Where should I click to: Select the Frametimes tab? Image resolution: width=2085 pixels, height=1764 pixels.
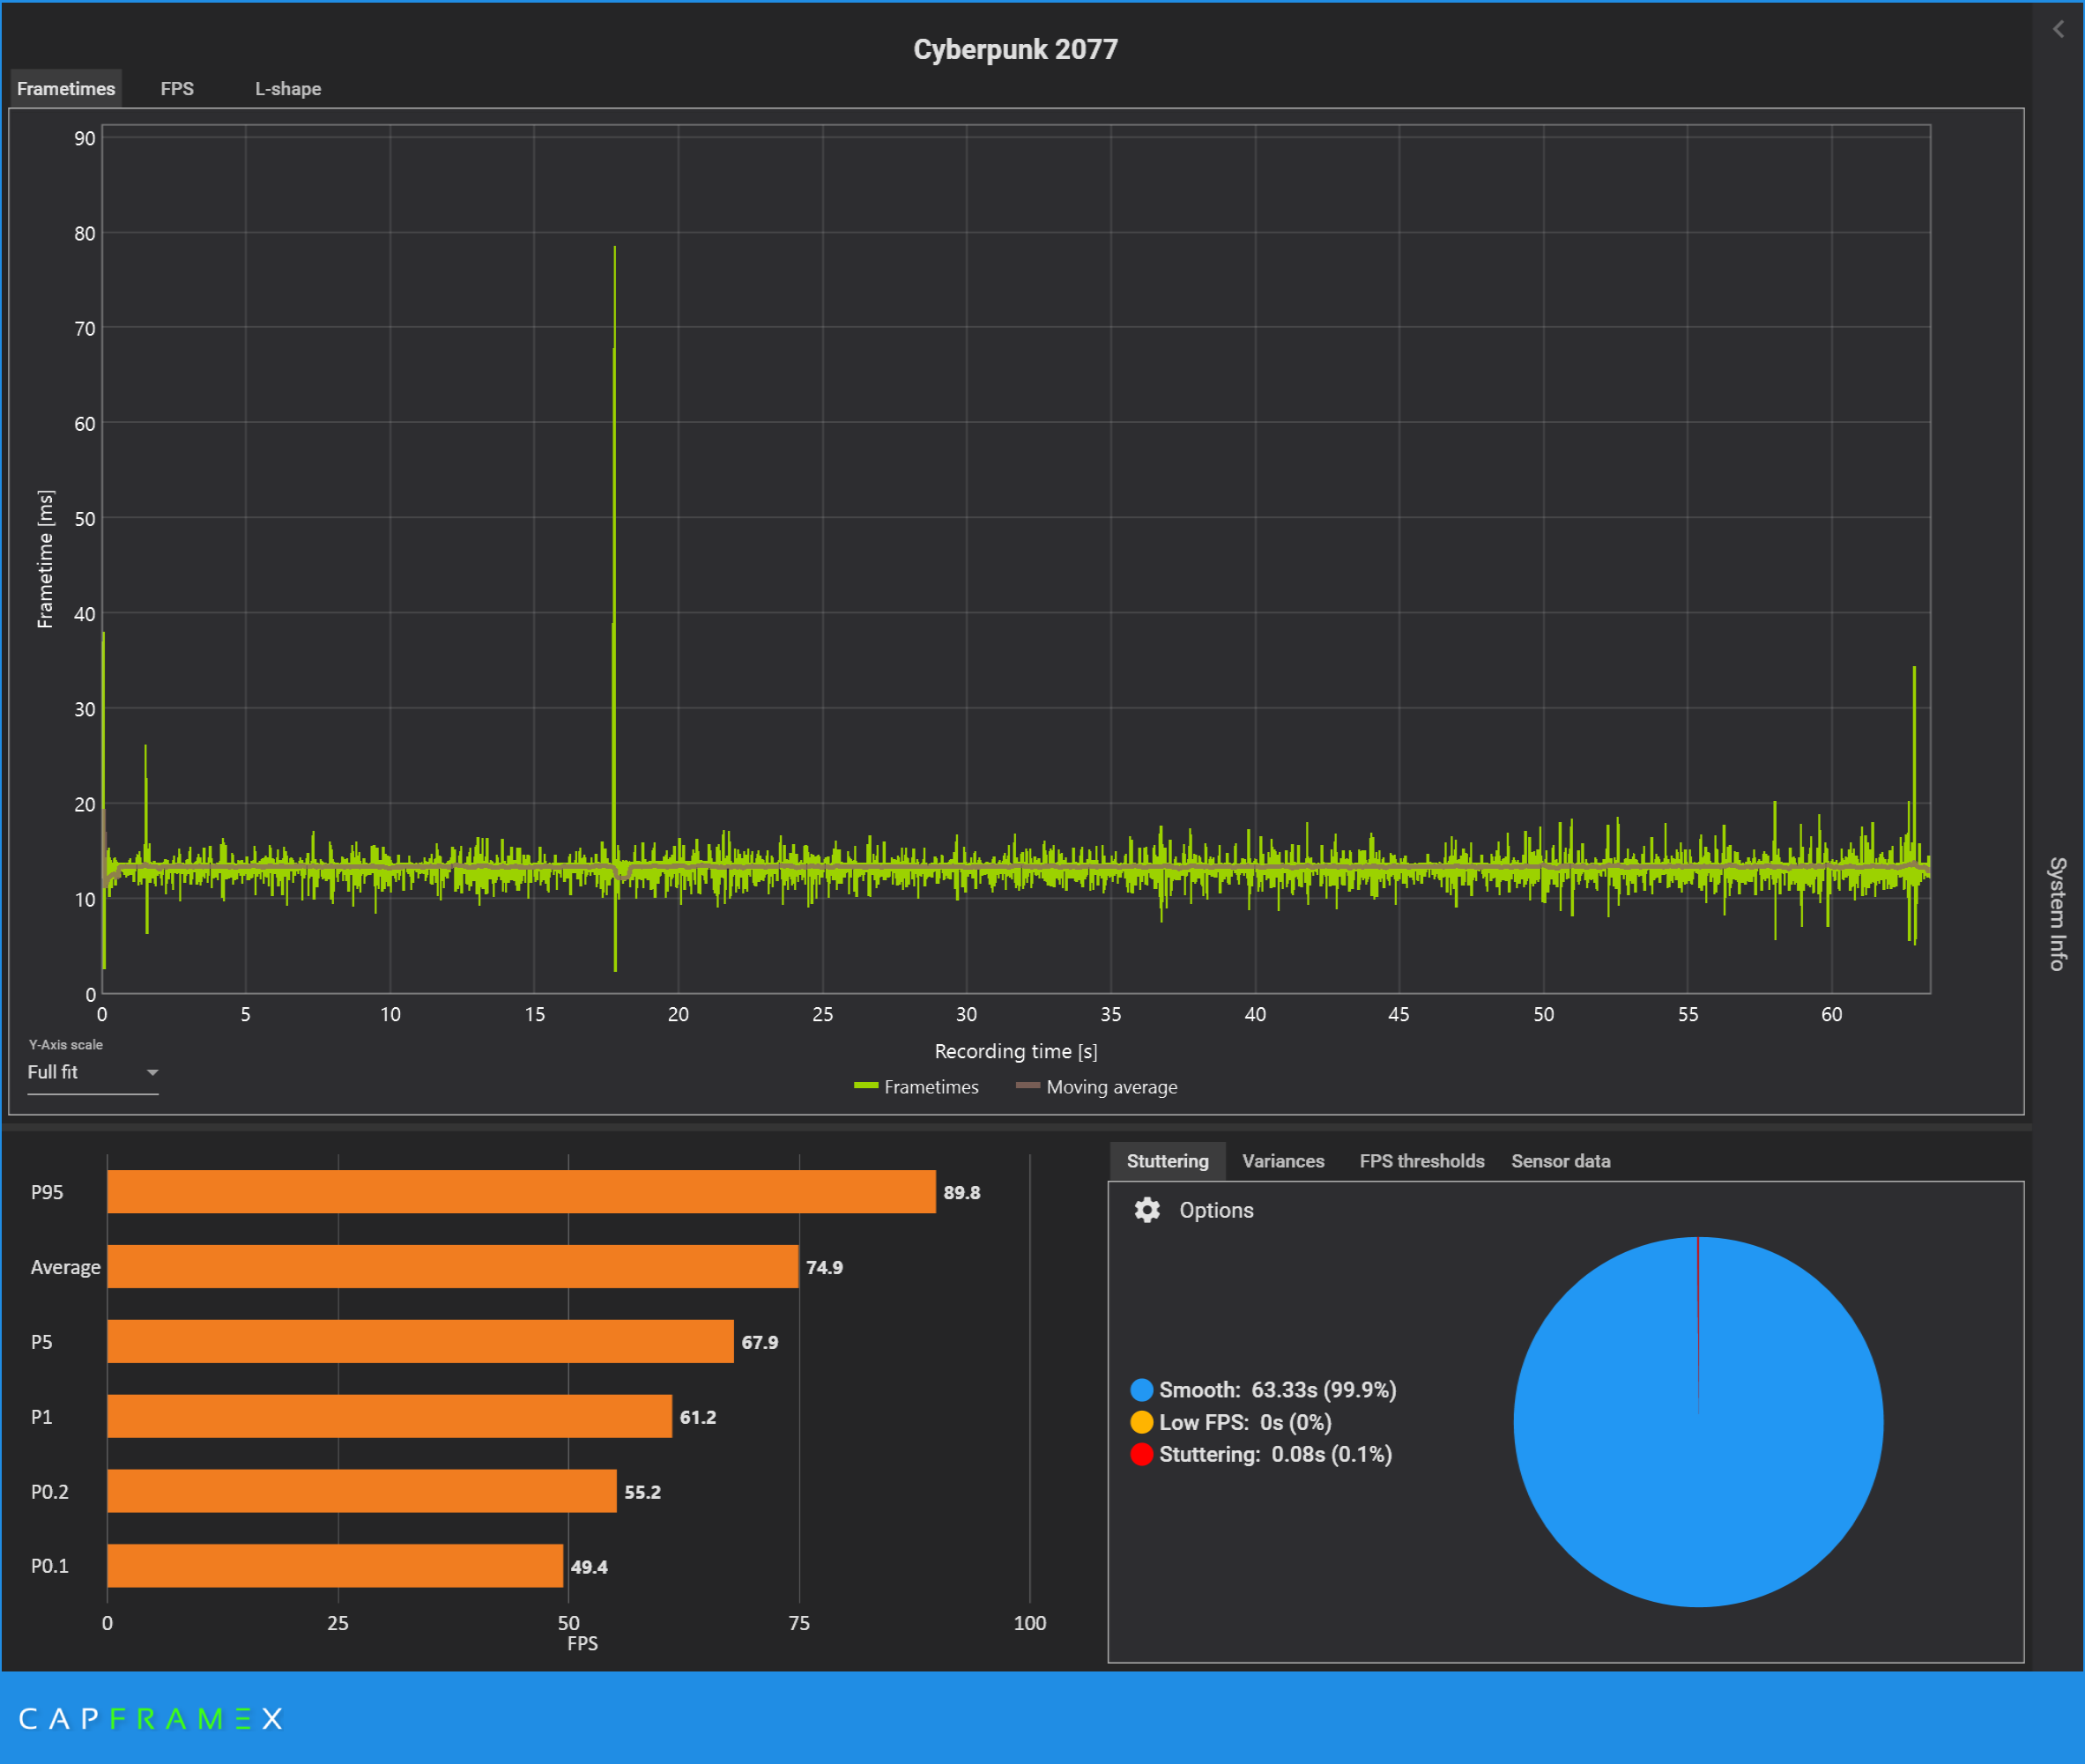(66, 89)
